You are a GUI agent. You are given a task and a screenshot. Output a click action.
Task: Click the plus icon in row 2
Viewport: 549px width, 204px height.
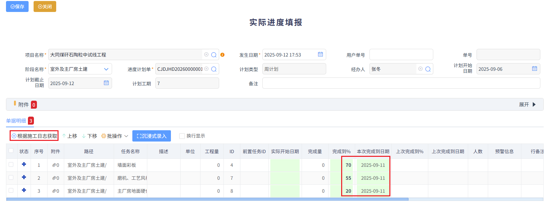tap(24, 177)
